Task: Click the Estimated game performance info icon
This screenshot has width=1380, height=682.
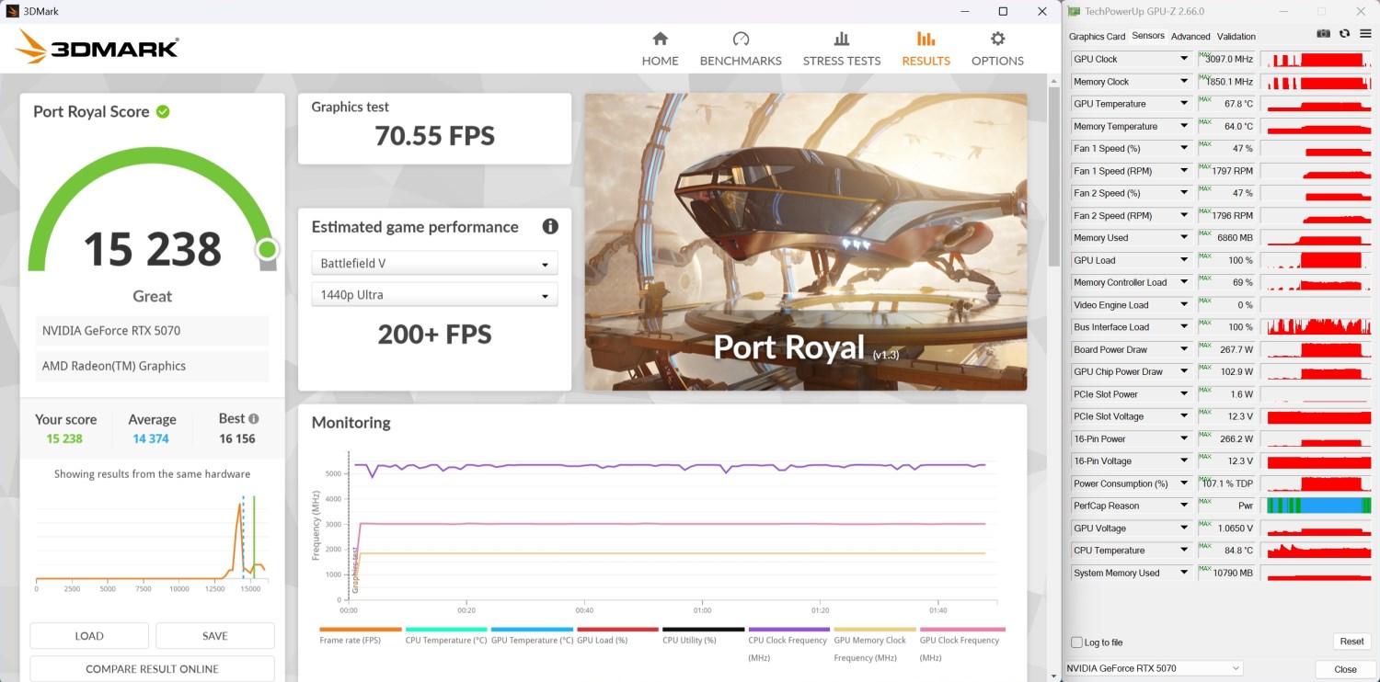Action: 550,227
